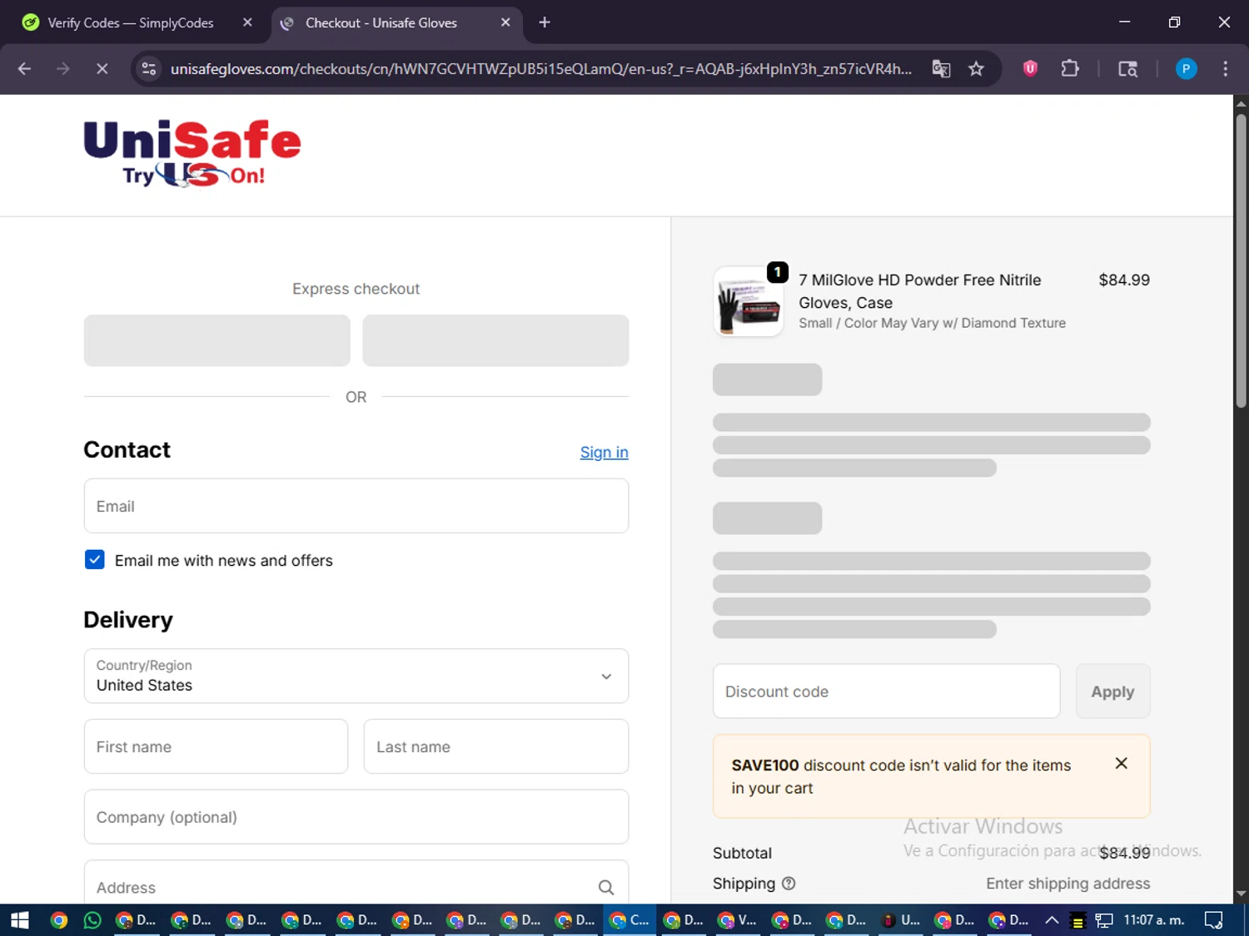This screenshot has width=1249, height=936.
Task: Open WhatsApp from the taskbar
Action: [x=92, y=920]
